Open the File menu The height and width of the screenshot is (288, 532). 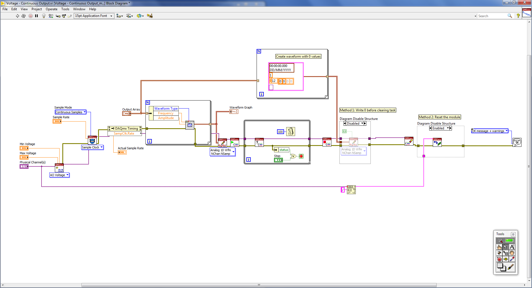pyautogui.click(x=5, y=9)
